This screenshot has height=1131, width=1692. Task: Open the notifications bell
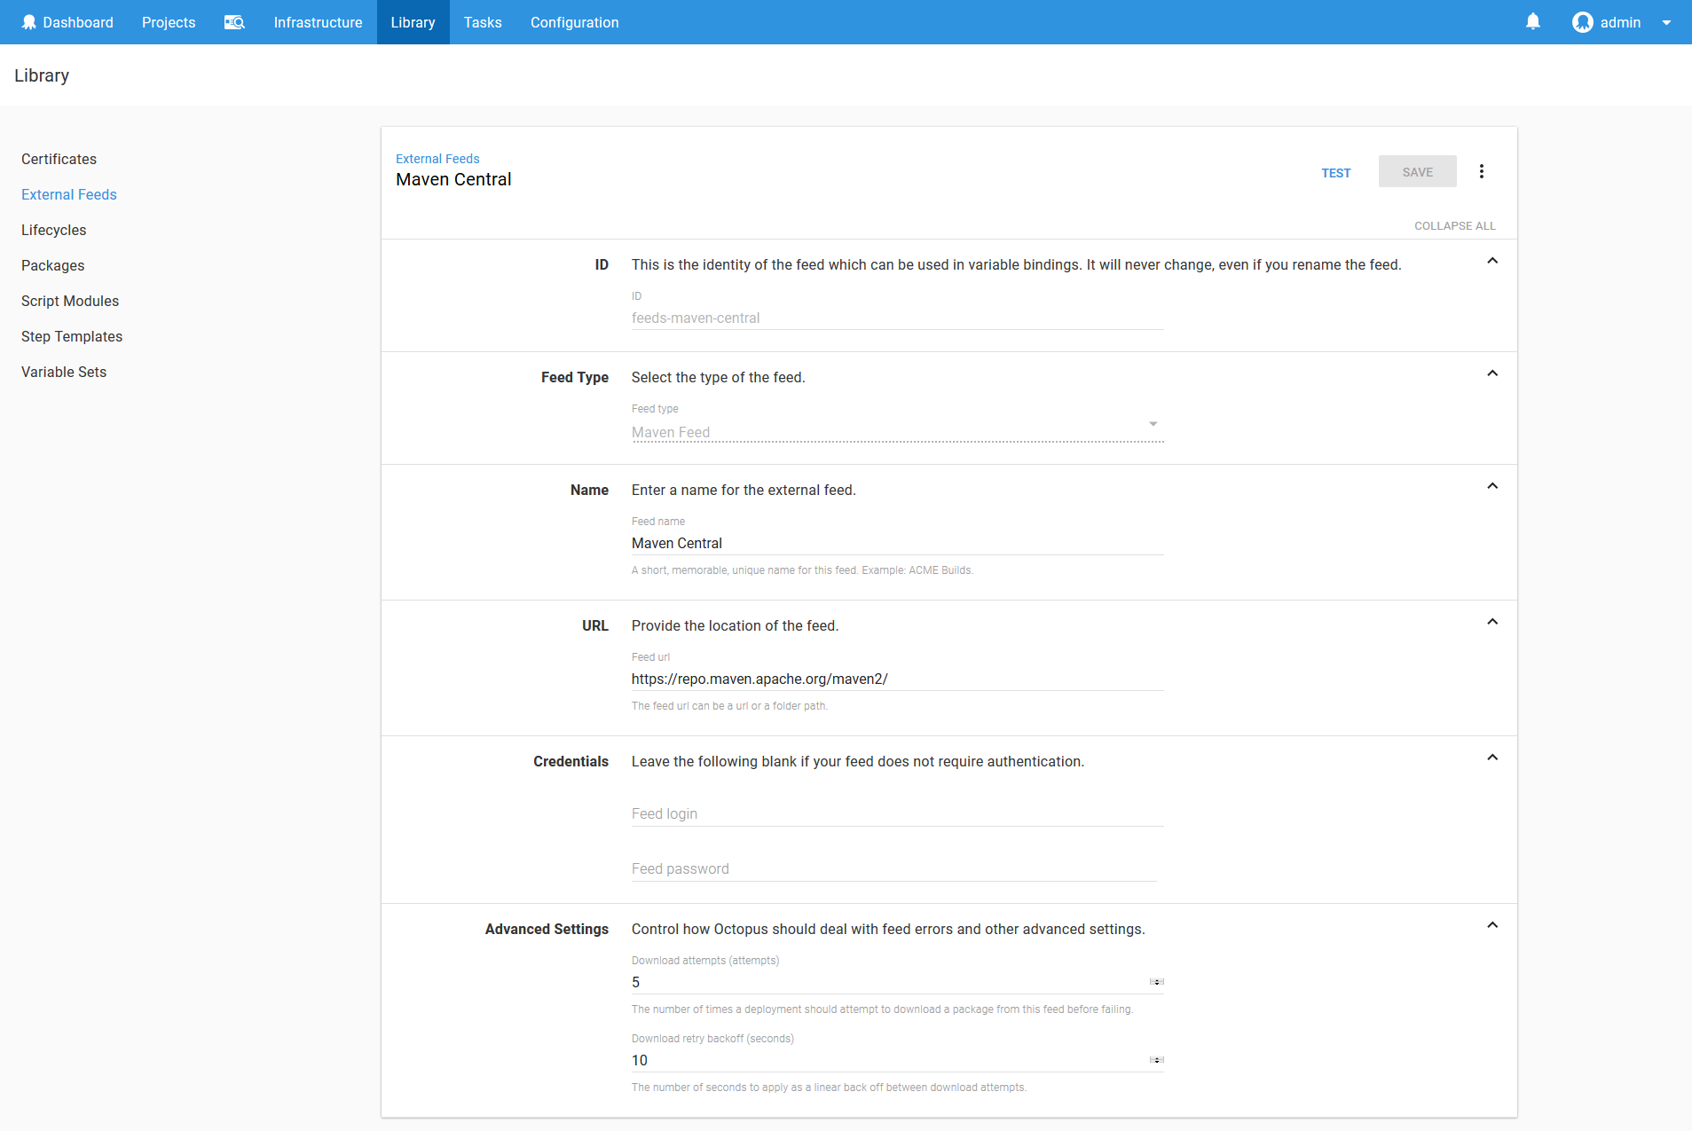click(x=1532, y=22)
